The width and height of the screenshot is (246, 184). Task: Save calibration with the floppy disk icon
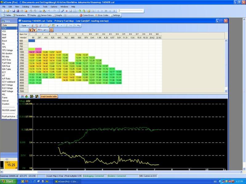14,11
